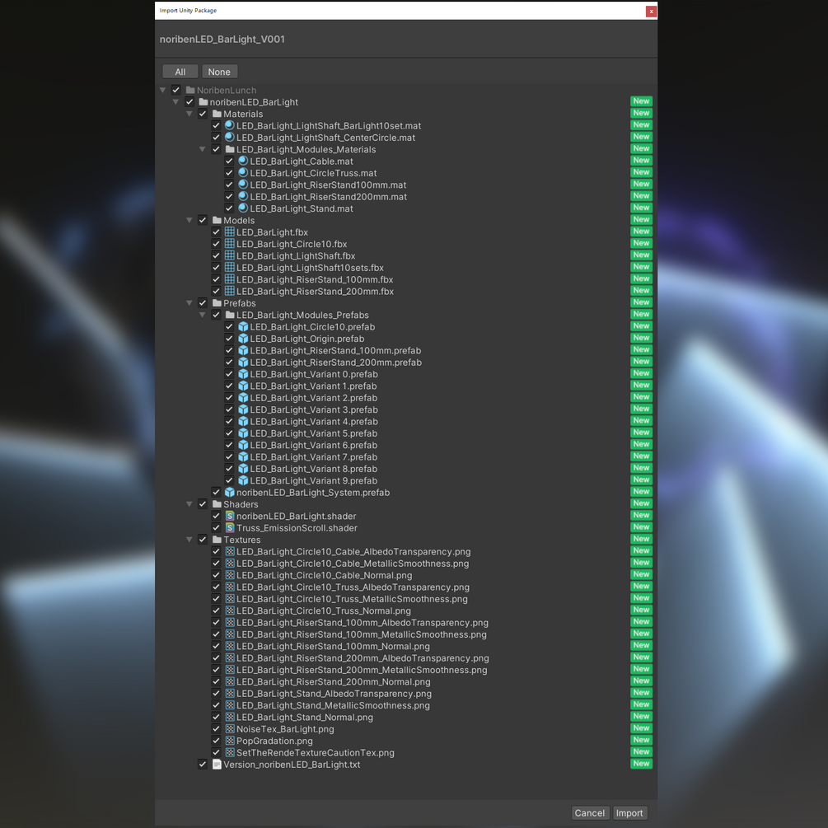
Task: Click the shader icon of noribenLED_BarLight.shader
Action: click(x=230, y=516)
